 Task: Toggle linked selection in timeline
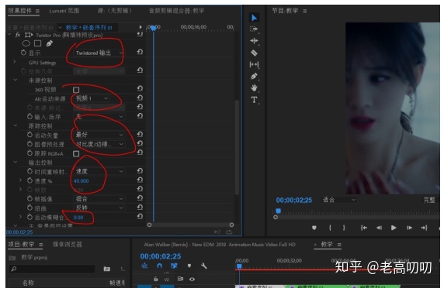point(174,266)
